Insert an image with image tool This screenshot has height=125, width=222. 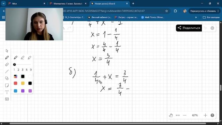[7, 99]
